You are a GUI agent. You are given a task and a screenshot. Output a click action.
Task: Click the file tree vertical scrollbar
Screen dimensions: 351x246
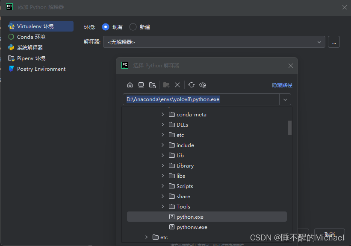(x=290, y=127)
